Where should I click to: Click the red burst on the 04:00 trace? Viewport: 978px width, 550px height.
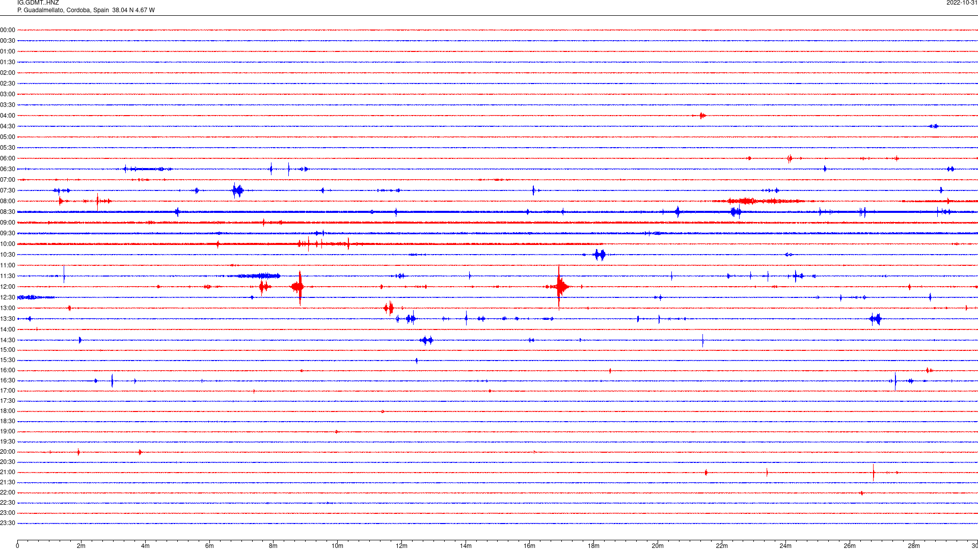click(x=702, y=116)
